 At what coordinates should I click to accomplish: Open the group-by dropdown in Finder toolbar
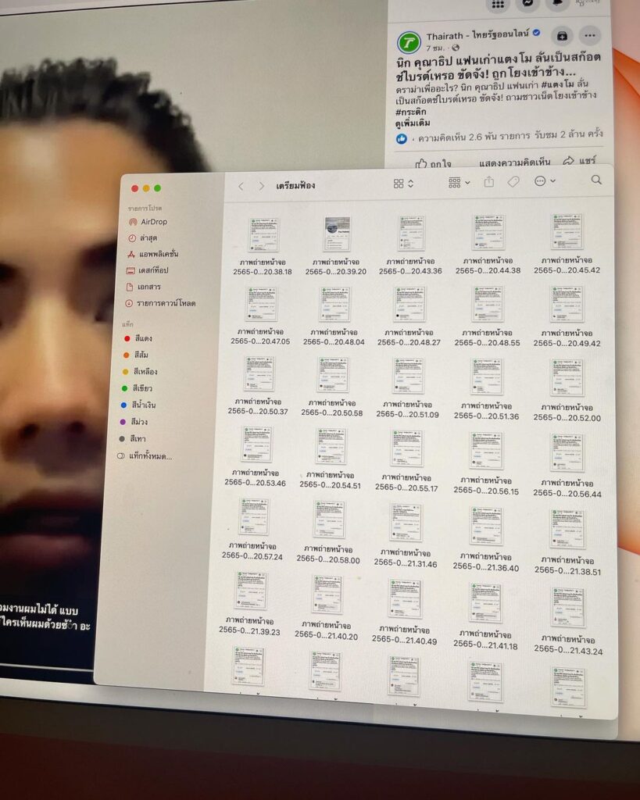459,182
